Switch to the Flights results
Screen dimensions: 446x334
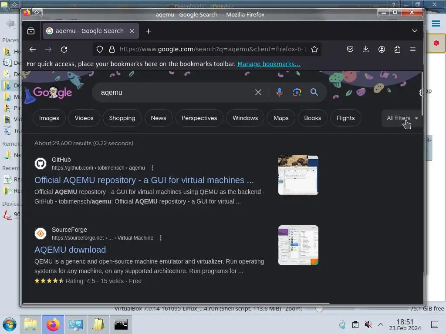point(345,118)
